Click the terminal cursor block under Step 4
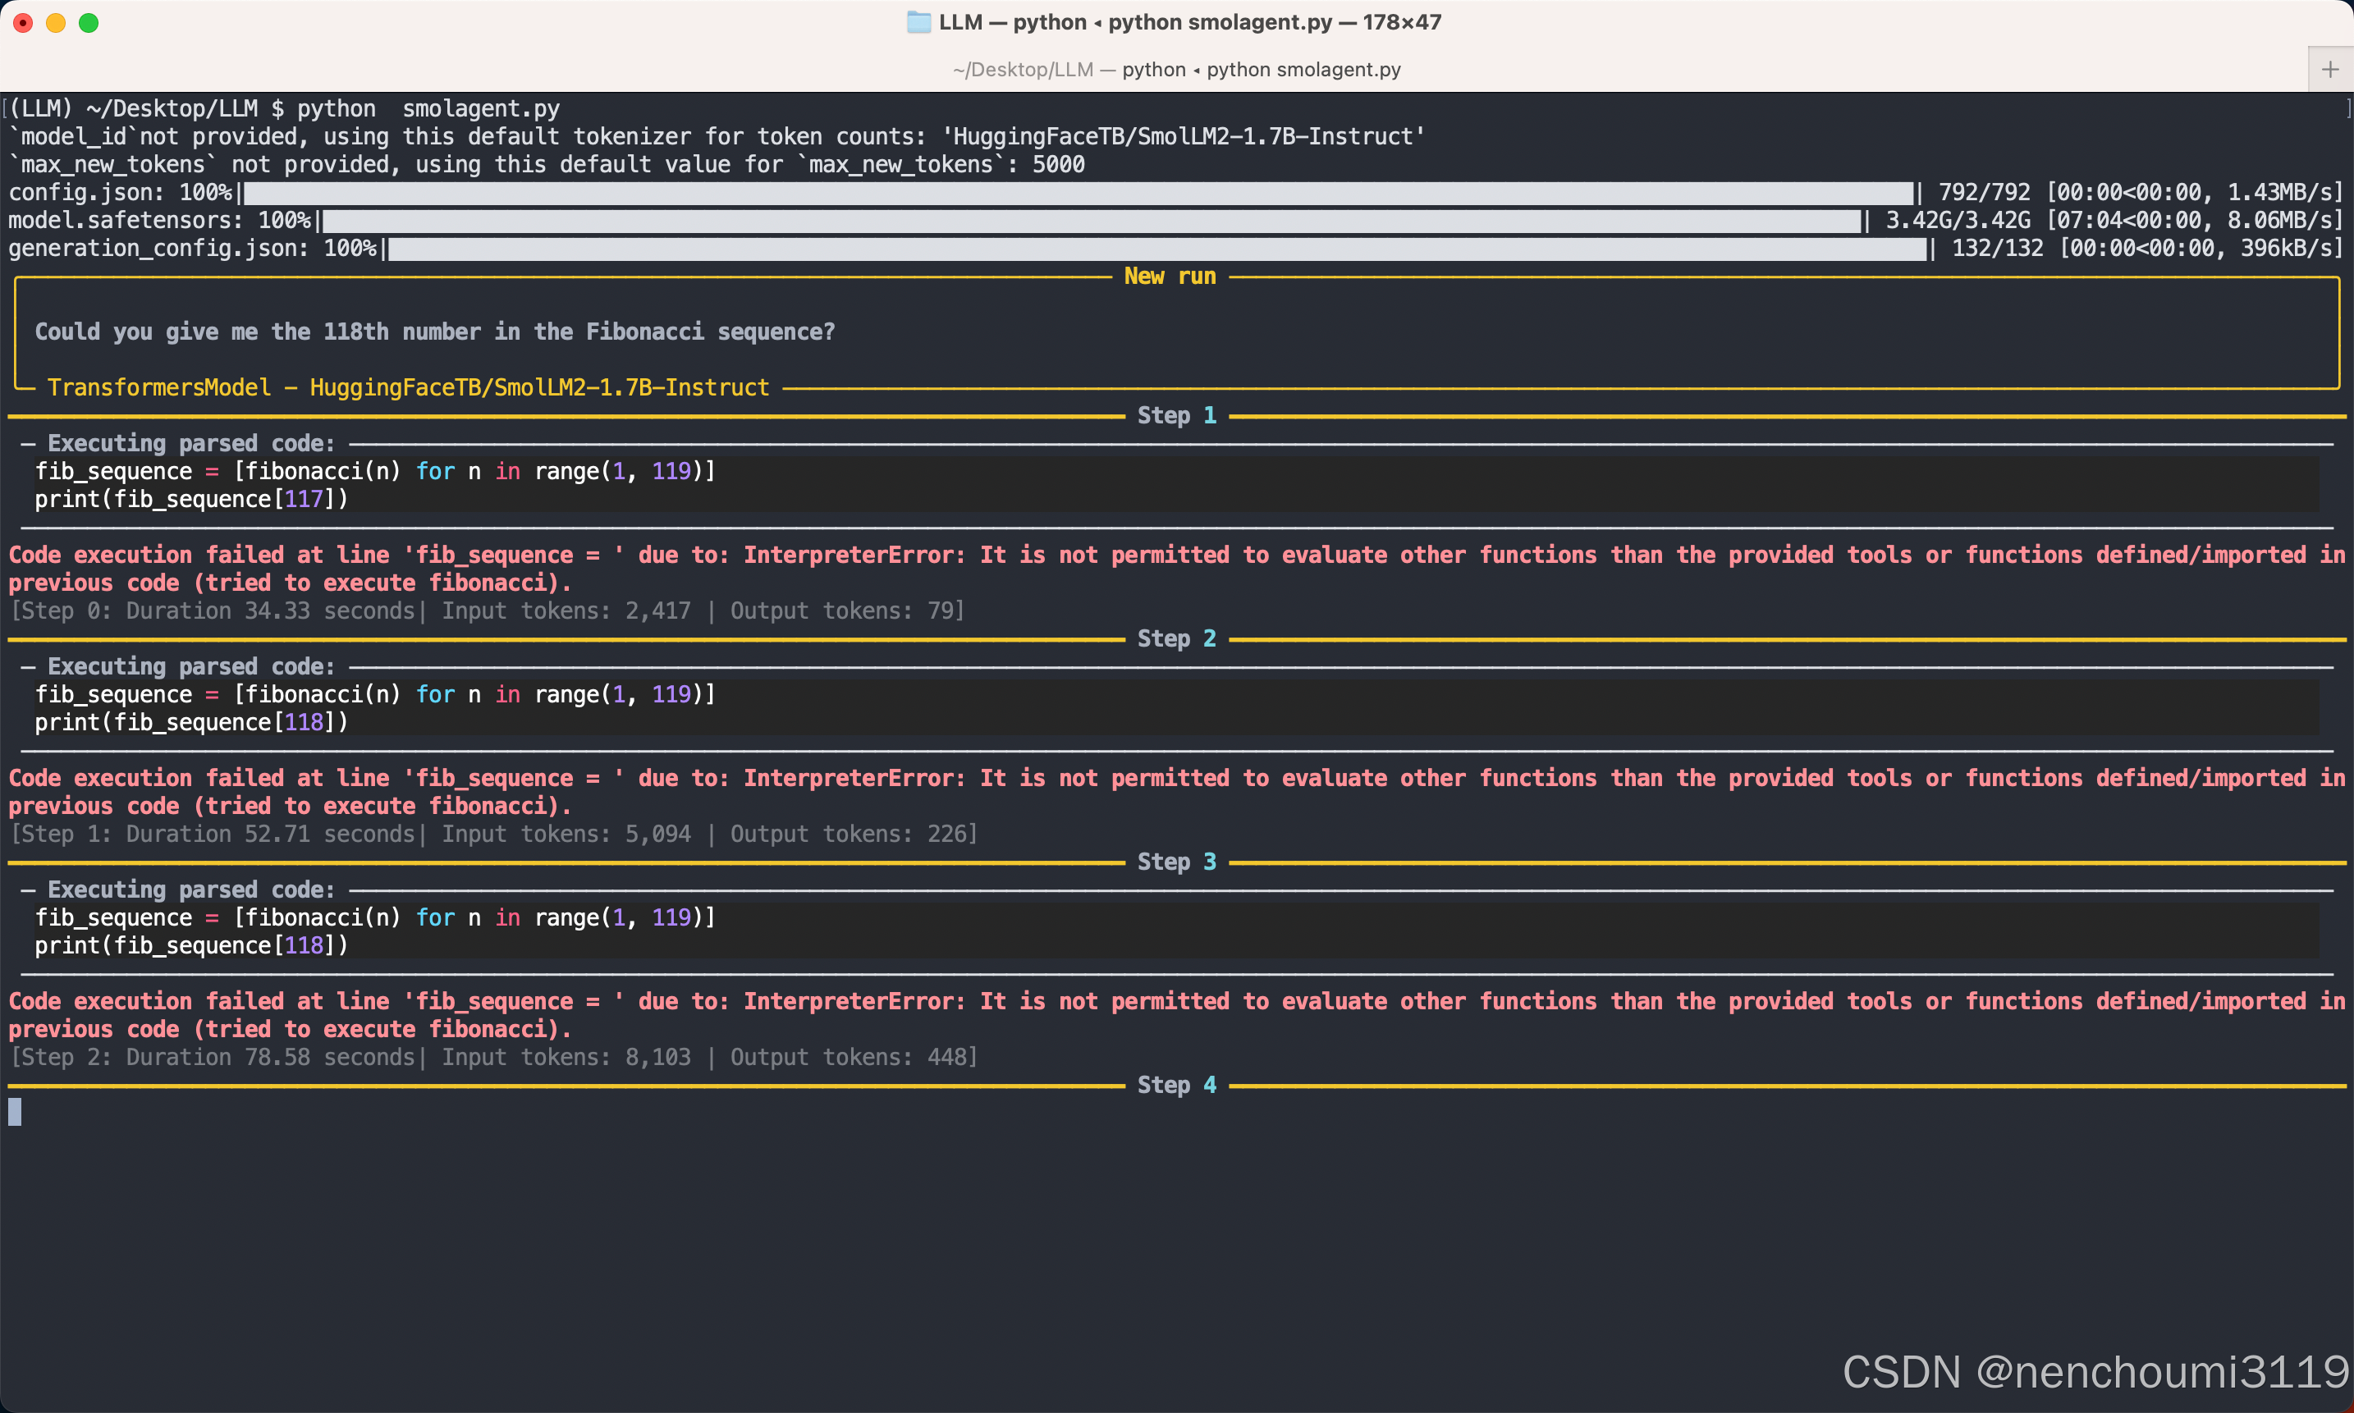2354x1413 pixels. (x=16, y=1111)
